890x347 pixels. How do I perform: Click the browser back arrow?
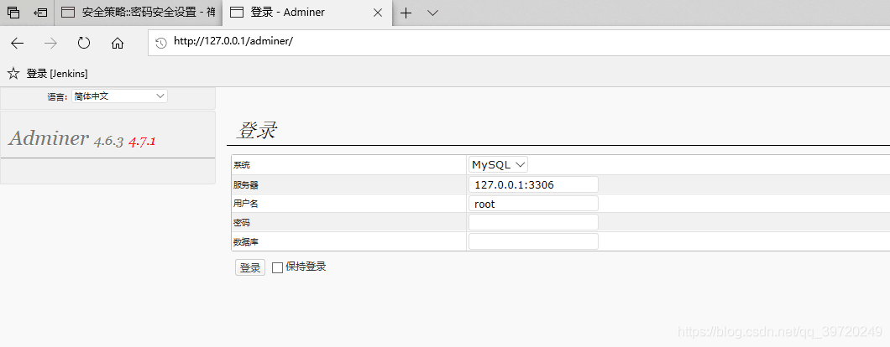pos(17,43)
